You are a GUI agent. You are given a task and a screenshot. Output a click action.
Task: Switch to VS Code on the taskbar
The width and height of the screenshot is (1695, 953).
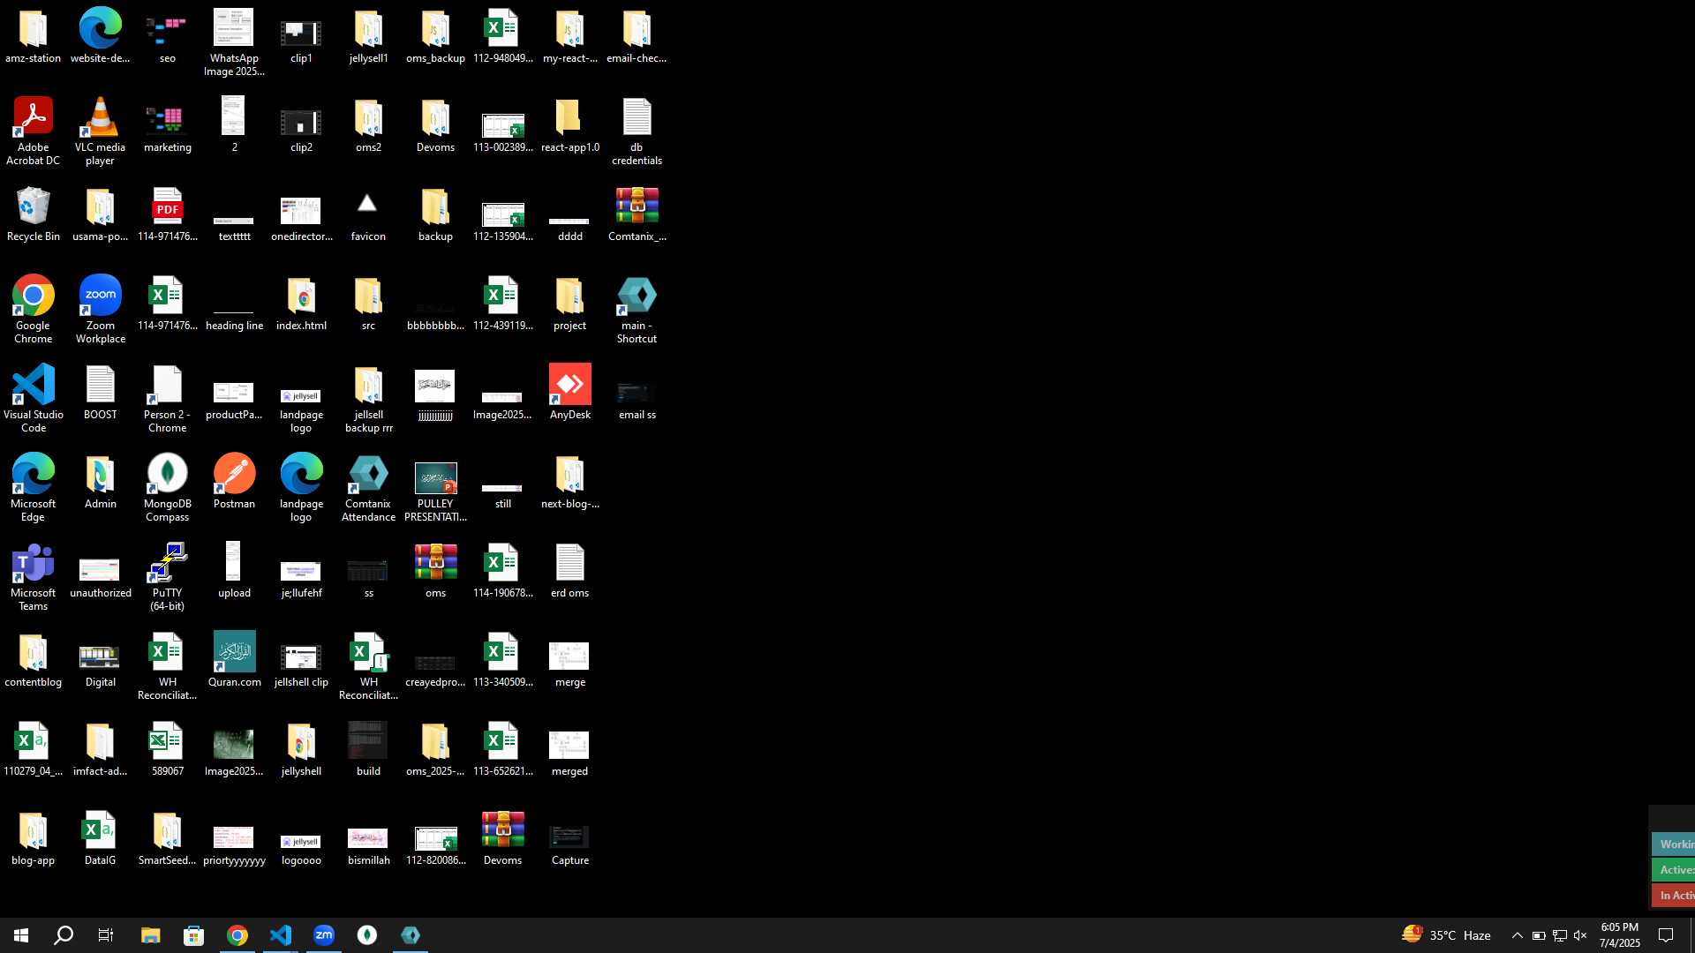[280, 935]
